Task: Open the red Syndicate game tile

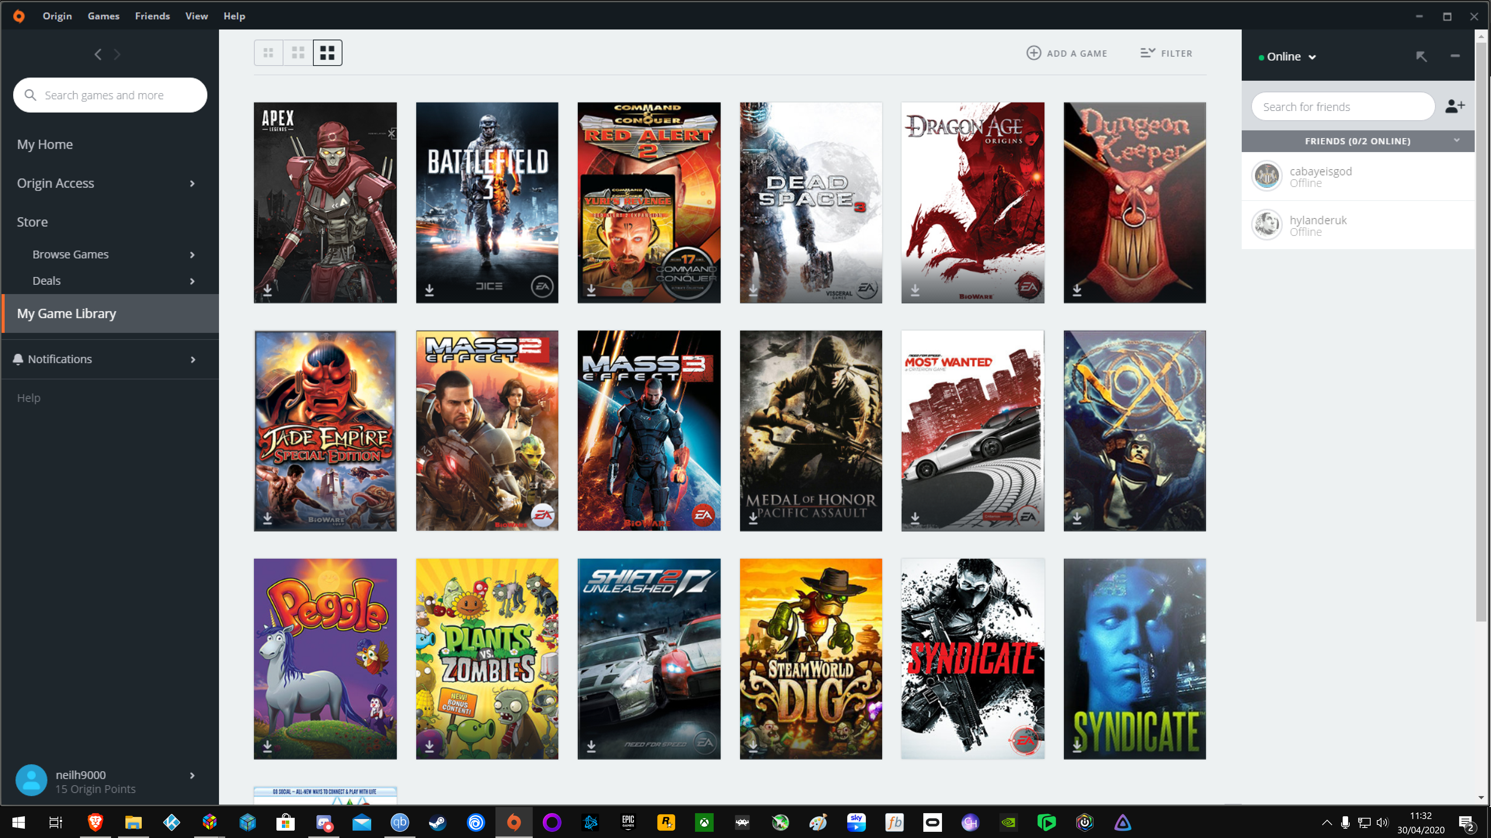Action: point(972,659)
